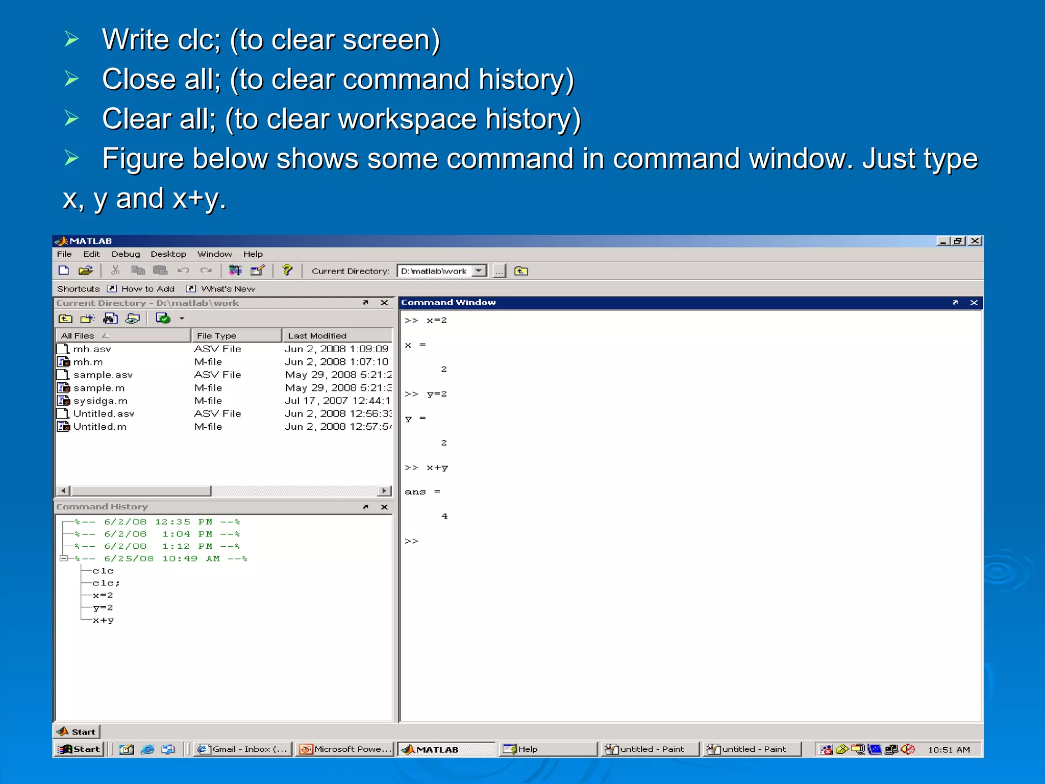Sort by the All Files column header
1045x784 pixels.
(123, 336)
